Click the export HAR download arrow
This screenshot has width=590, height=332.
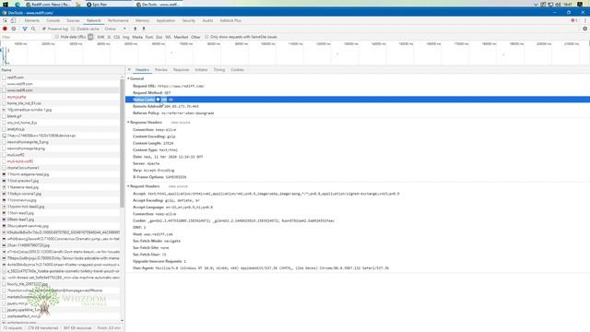coord(144,29)
